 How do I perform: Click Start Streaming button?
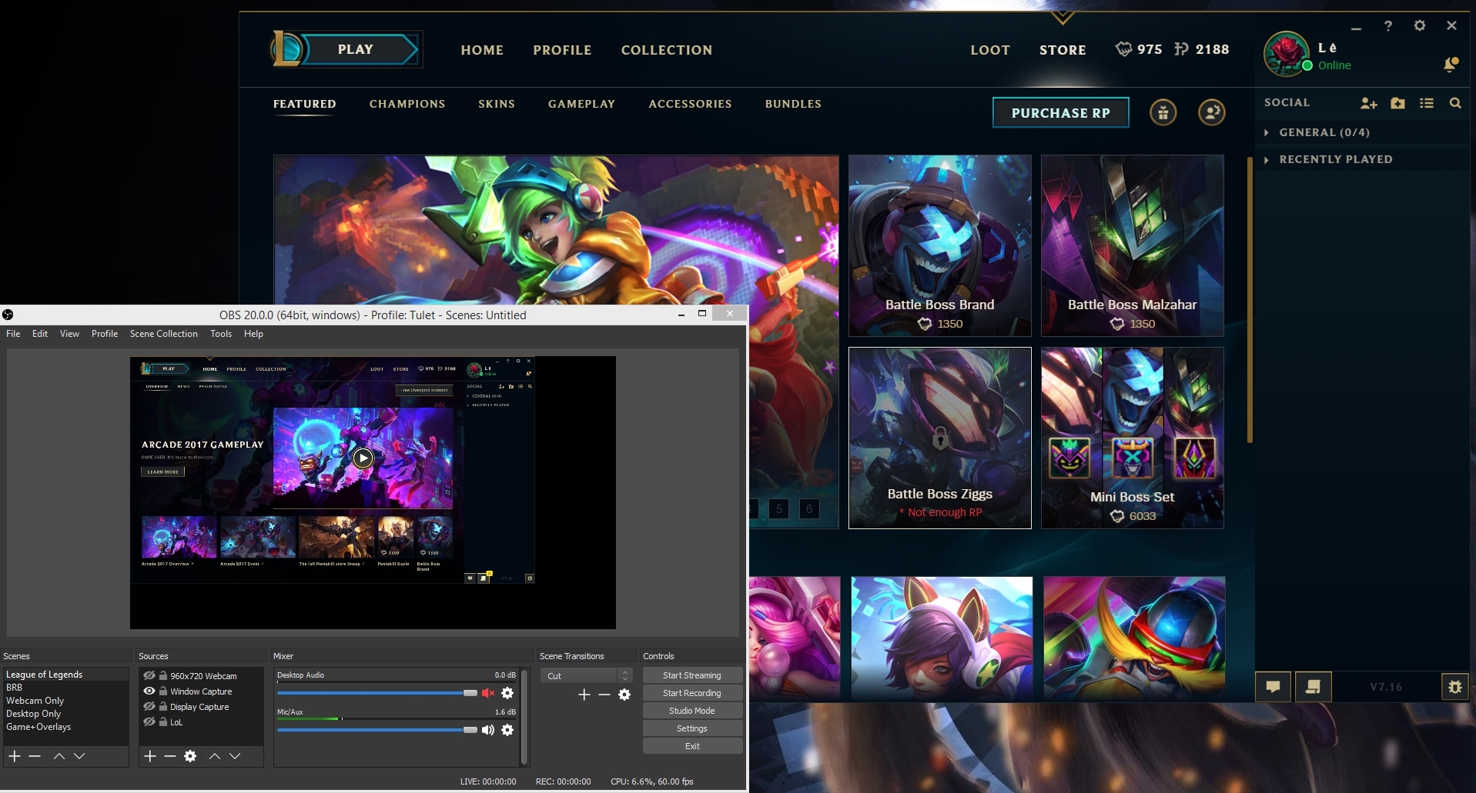point(692,675)
